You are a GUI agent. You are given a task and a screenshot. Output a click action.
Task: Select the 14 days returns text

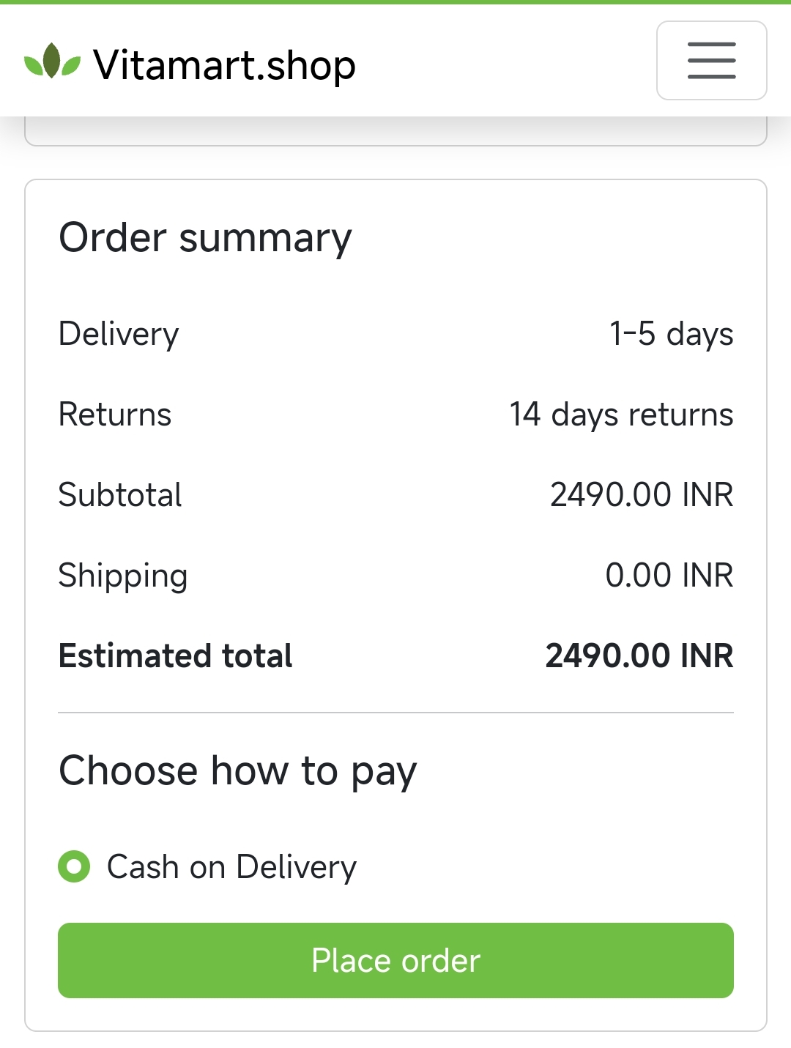[x=621, y=415]
